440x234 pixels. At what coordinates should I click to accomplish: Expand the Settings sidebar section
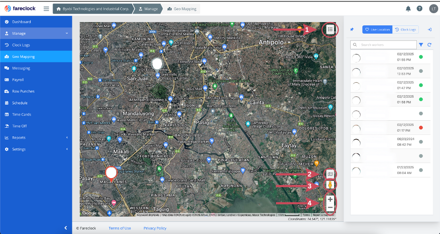tap(36, 149)
